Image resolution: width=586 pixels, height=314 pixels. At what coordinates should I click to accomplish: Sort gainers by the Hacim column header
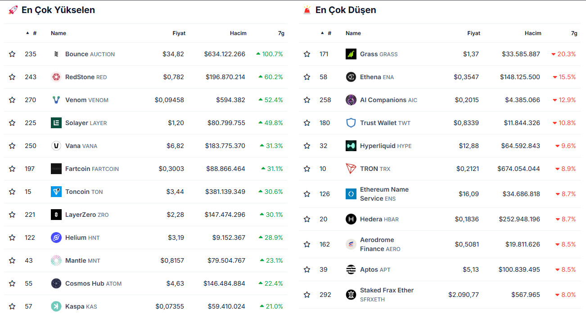[238, 33]
